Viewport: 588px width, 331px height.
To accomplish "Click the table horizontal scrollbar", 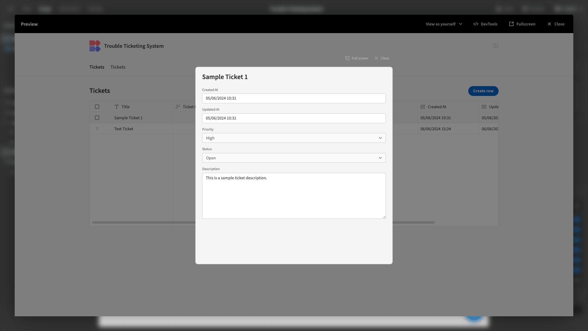I will (x=263, y=223).
